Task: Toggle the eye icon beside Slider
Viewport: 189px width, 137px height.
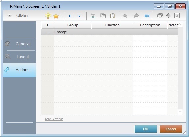Action: 10,16
